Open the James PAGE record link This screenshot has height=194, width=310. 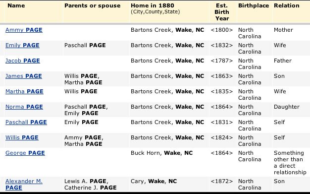point(24,76)
